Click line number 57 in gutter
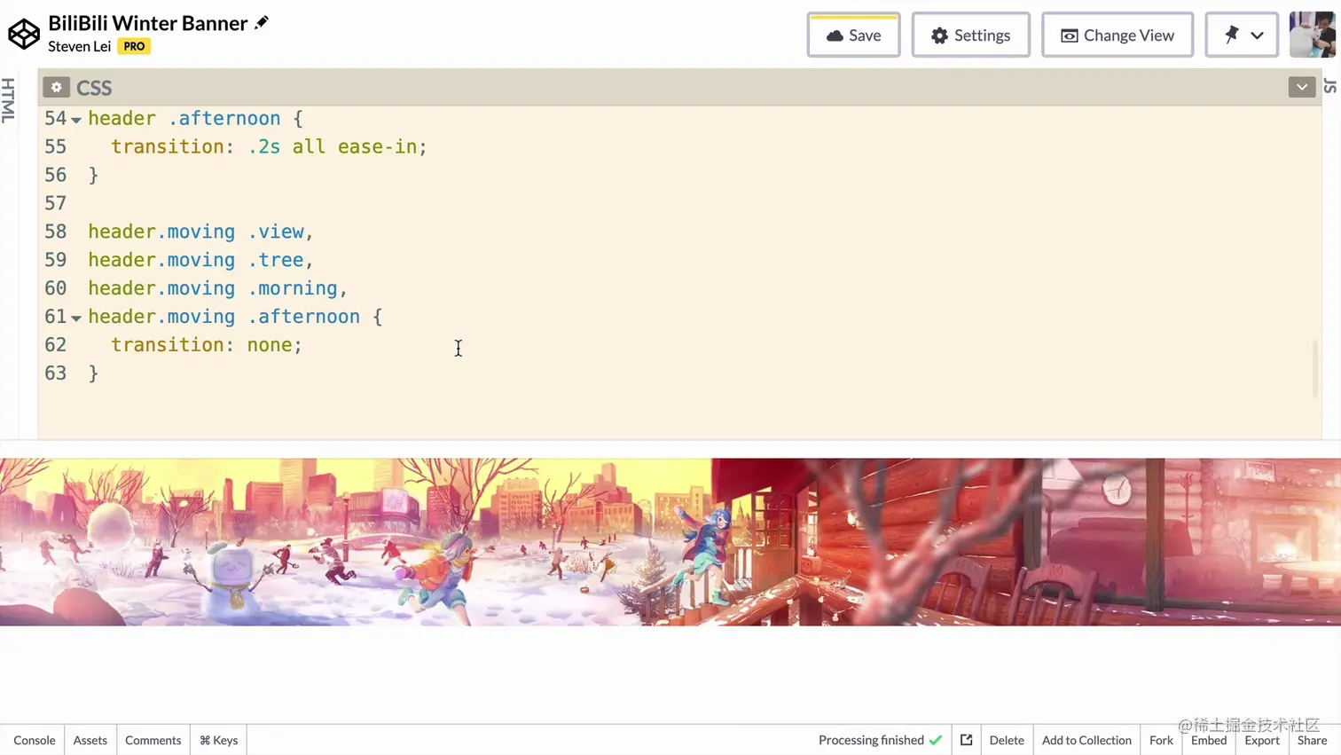Viewport: 1341px width, 755px height. 55,203
